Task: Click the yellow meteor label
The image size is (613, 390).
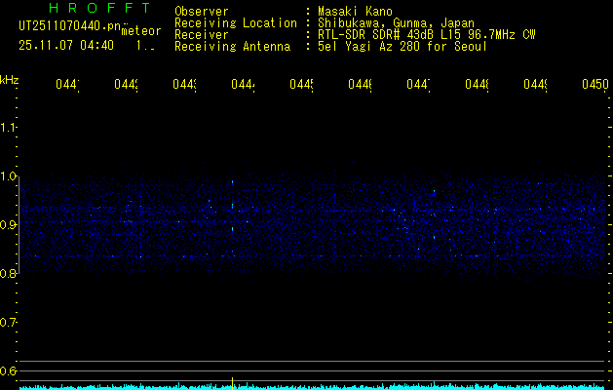Action: tap(141, 30)
